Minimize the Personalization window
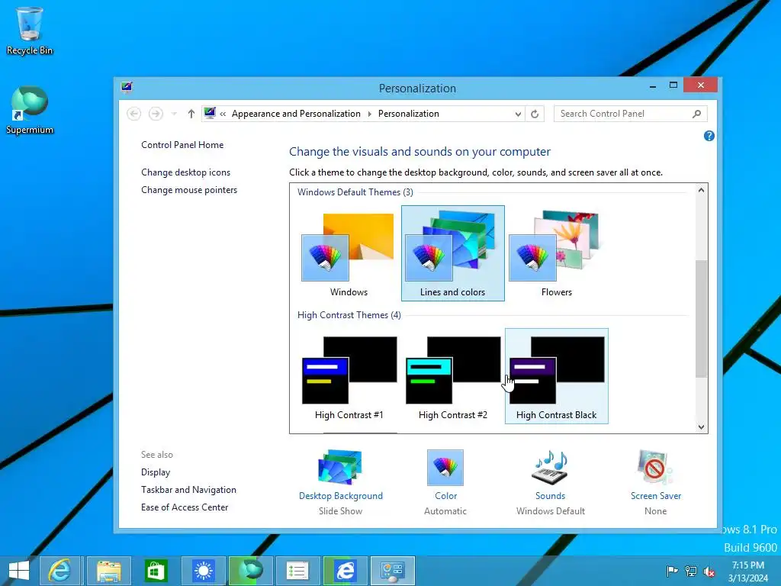Image resolution: width=781 pixels, height=586 pixels. 653,85
